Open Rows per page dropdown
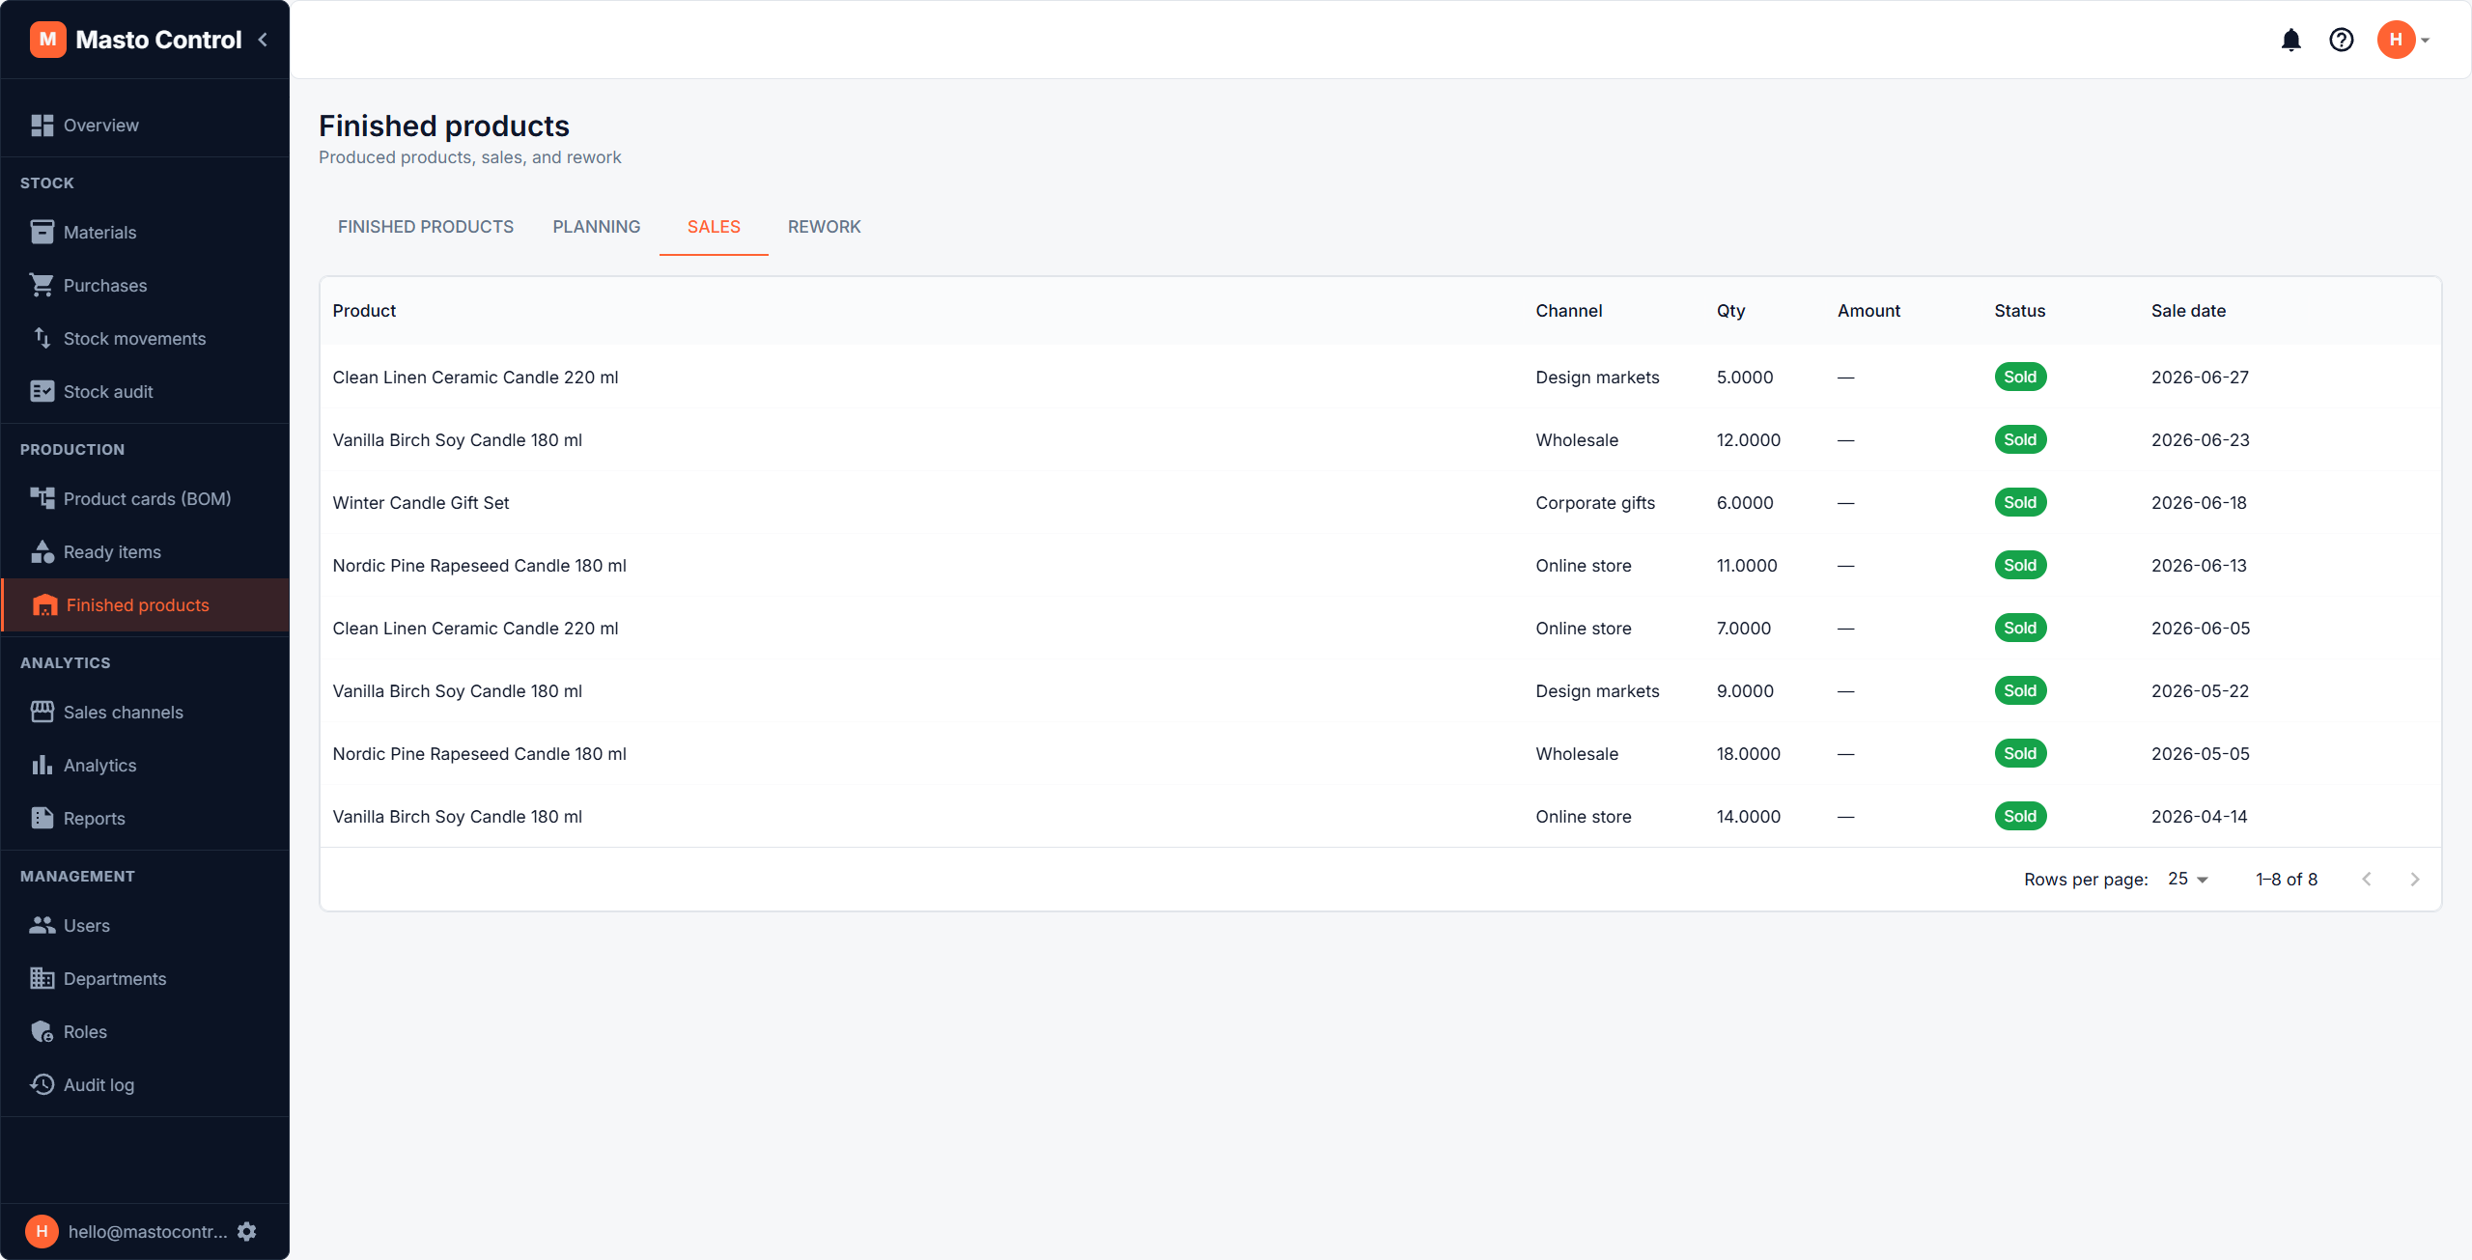The height and width of the screenshot is (1260, 2472). click(x=2187, y=879)
